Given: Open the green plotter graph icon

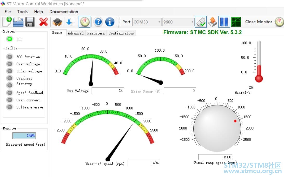Looking at the screenshot, I should tap(236, 22).
